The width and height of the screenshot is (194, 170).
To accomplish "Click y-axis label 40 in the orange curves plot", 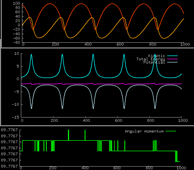I will point(18,16).
